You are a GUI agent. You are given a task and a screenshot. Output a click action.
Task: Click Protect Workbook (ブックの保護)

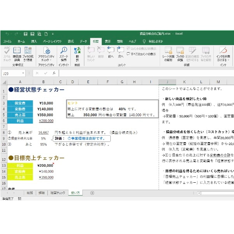click(180, 54)
